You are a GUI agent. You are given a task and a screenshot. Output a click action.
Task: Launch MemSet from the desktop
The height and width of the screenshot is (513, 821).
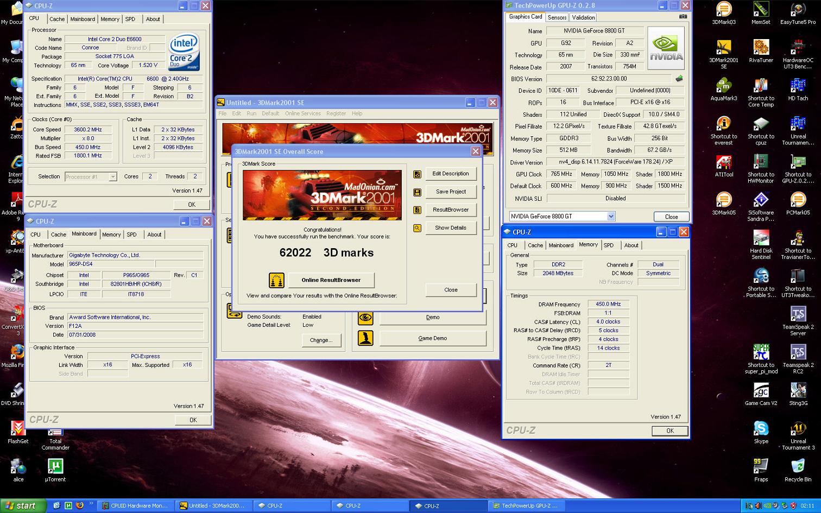[760, 14]
